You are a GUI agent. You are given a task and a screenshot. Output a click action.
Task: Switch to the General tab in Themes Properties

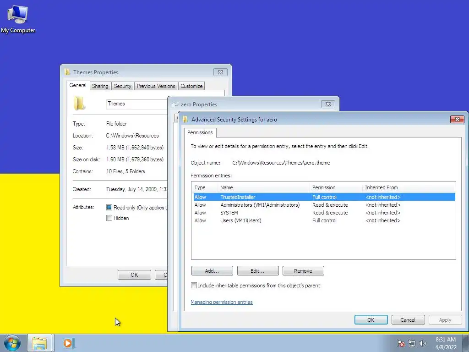click(x=78, y=85)
